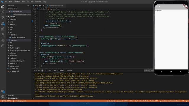Open the Go menu
The width and height of the screenshot is (189, 106).
[28, 2]
